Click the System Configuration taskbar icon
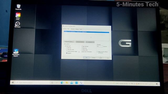The image size is (168, 94). pyautogui.click(x=81, y=83)
